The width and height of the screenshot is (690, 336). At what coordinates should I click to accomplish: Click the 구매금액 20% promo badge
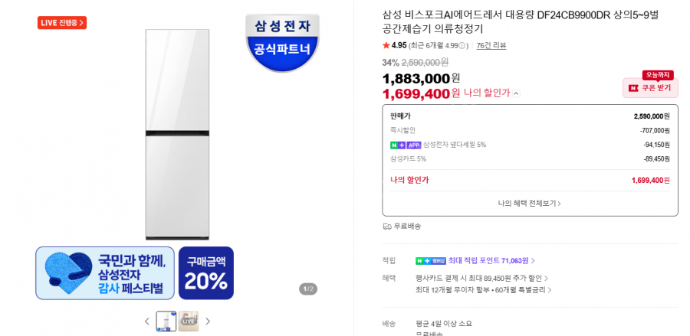(206, 272)
